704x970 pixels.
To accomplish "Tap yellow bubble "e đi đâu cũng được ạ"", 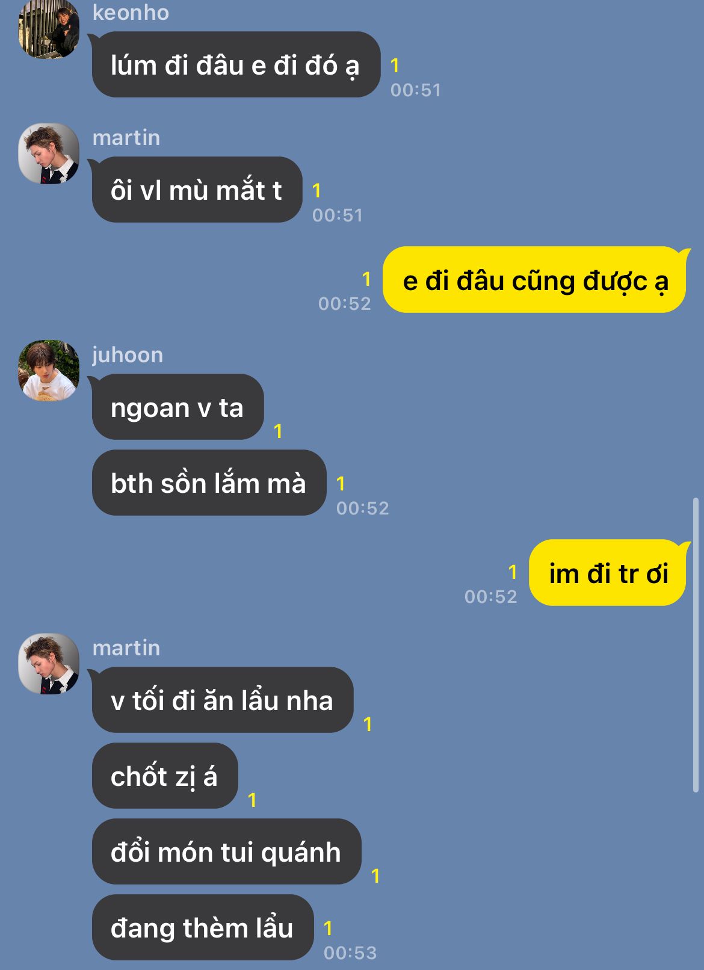I will tap(534, 280).
